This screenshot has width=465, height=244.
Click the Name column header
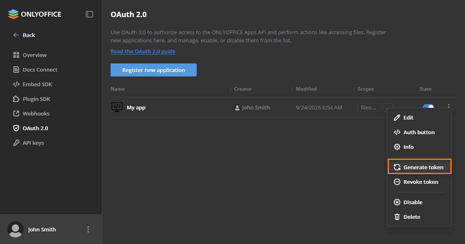click(117, 89)
